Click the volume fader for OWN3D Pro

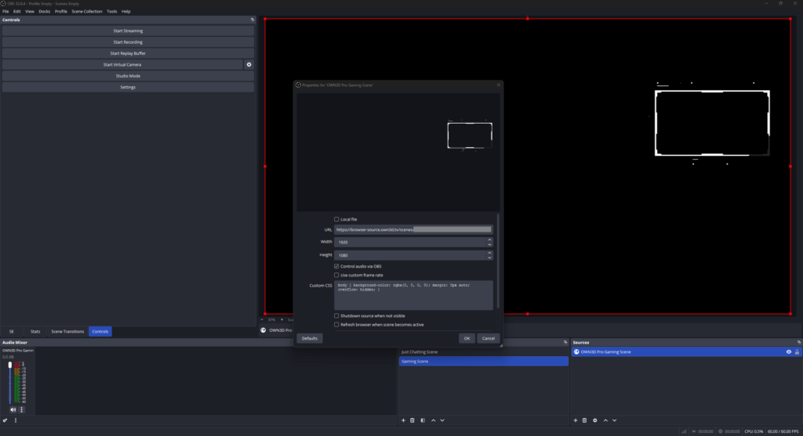click(x=10, y=366)
